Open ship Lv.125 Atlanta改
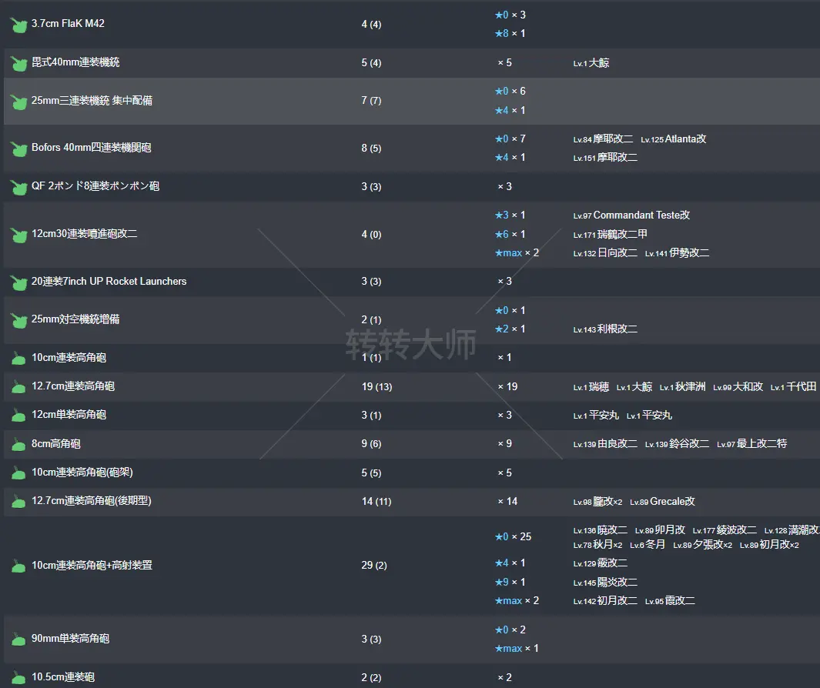Viewport: 820px width, 688px height. point(673,139)
